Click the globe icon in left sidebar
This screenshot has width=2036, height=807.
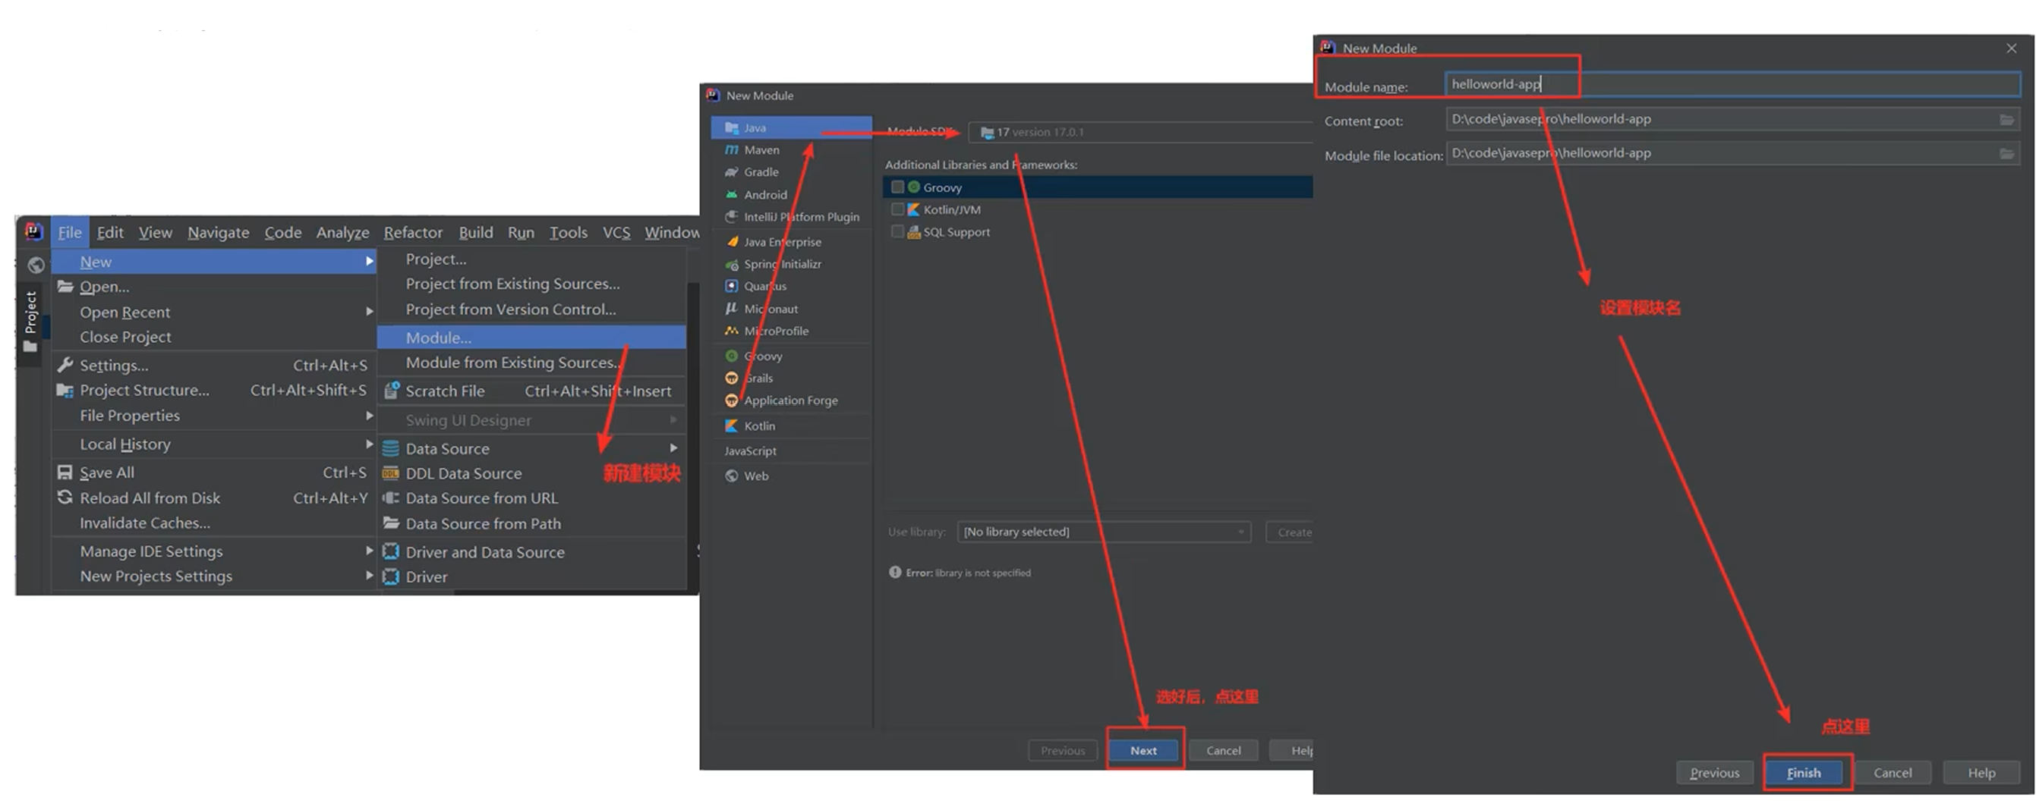click(x=36, y=265)
